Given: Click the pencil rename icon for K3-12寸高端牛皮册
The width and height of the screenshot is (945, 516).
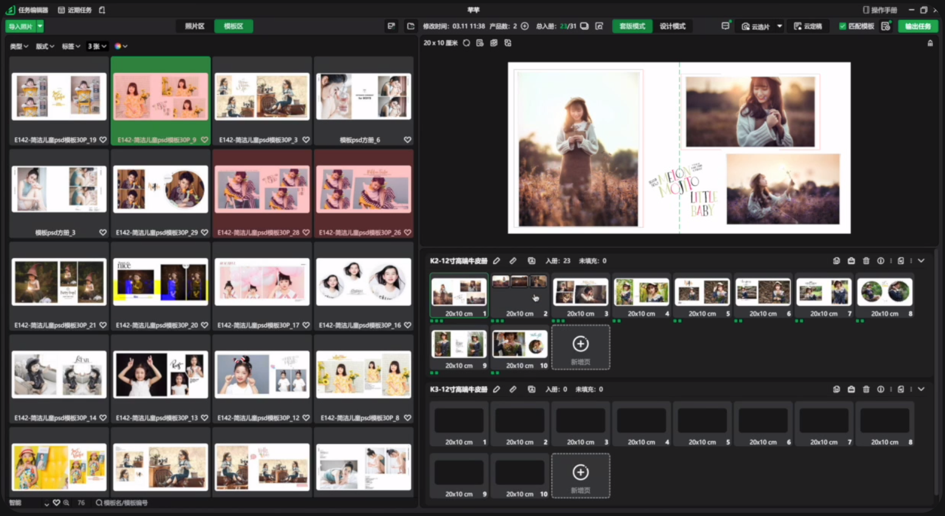Looking at the screenshot, I should (497, 389).
